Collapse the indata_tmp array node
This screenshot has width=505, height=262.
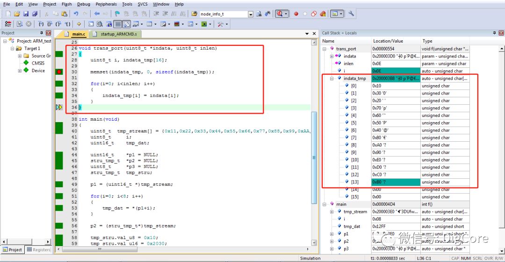click(332, 78)
